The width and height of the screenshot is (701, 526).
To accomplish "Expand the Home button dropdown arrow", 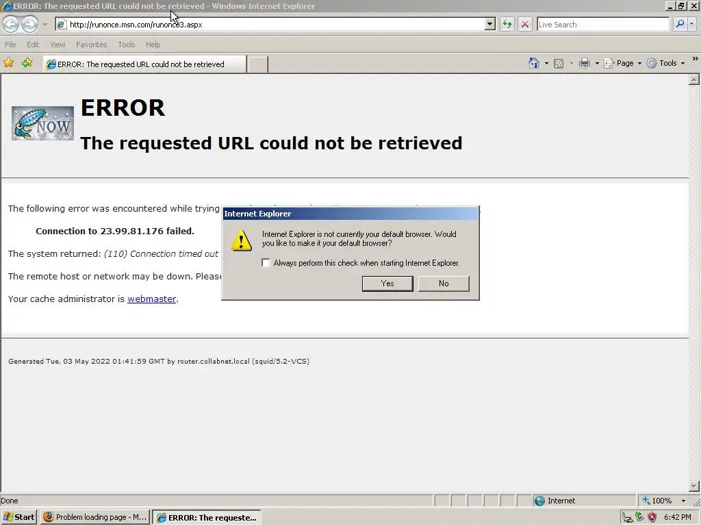I will tap(546, 64).
